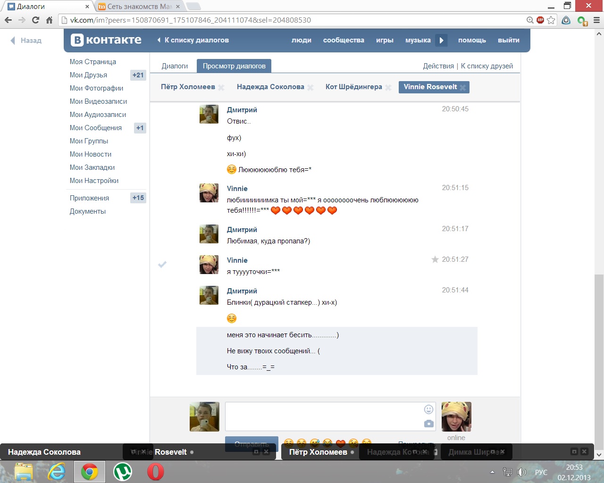This screenshot has width=604, height=483.
Task: Mark the 20:51:27 message as important
Action: (x=435, y=259)
